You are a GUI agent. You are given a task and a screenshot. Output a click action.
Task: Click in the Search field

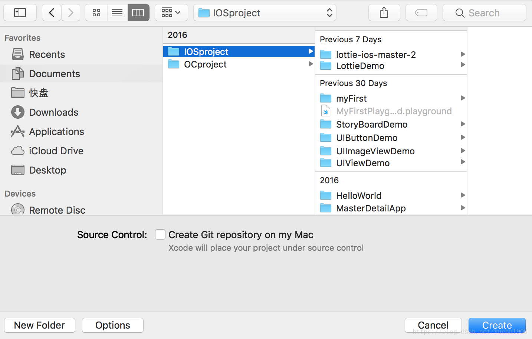484,13
